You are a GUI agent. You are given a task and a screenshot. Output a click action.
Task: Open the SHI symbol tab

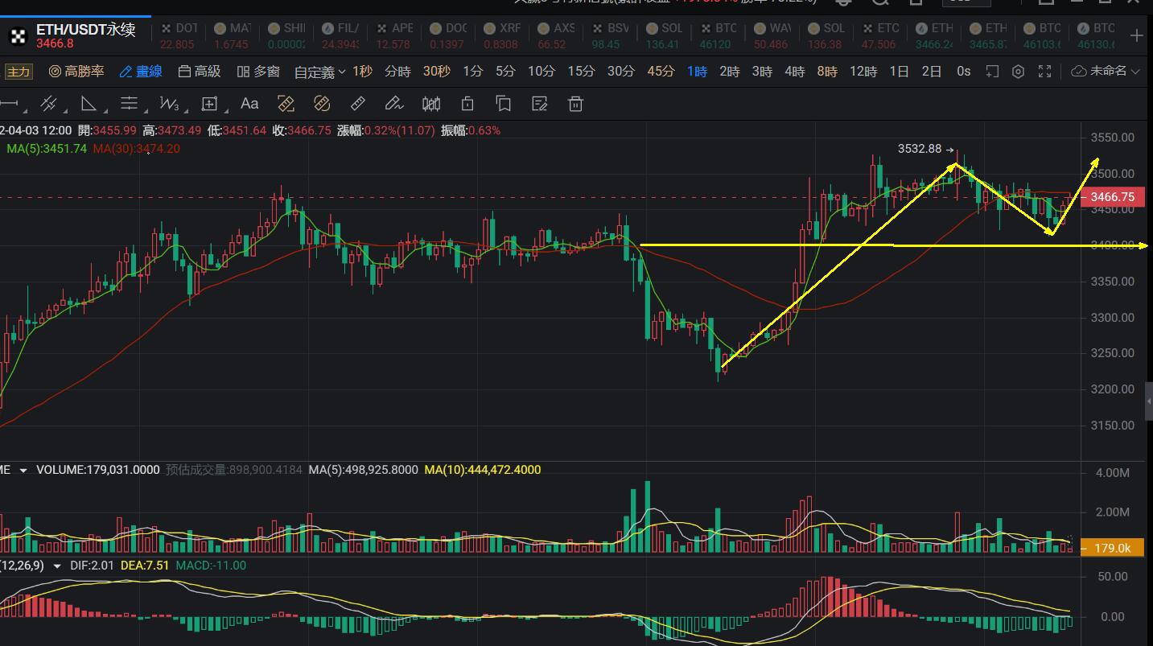(x=287, y=36)
